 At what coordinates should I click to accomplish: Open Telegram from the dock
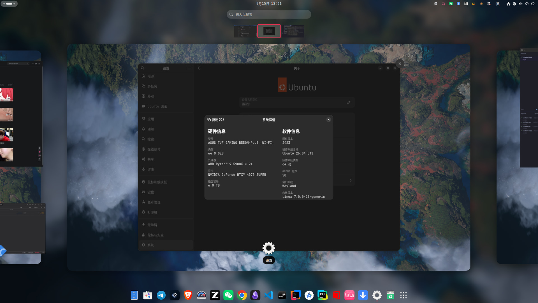click(x=161, y=295)
